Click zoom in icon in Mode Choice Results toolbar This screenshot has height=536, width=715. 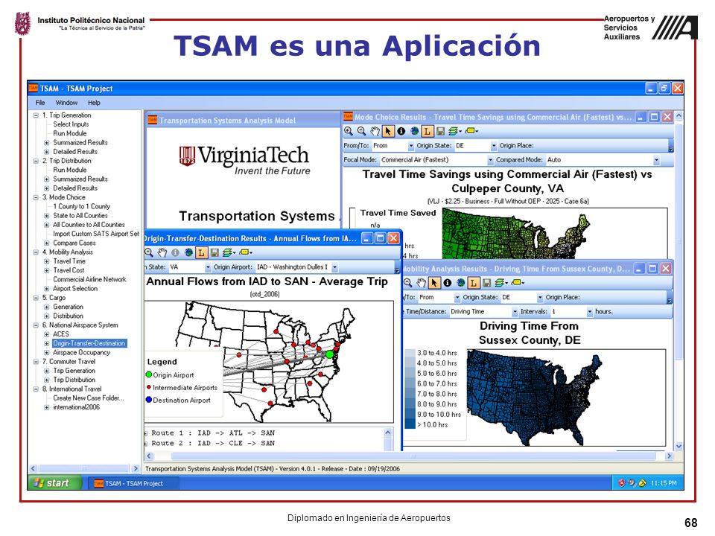(349, 131)
